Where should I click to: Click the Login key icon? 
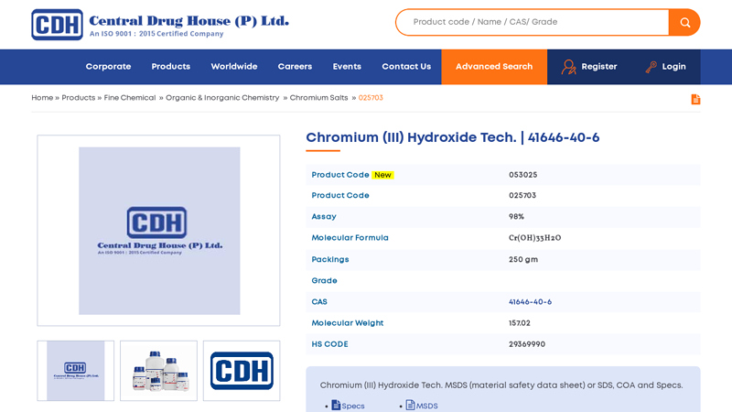tap(651, 67)
